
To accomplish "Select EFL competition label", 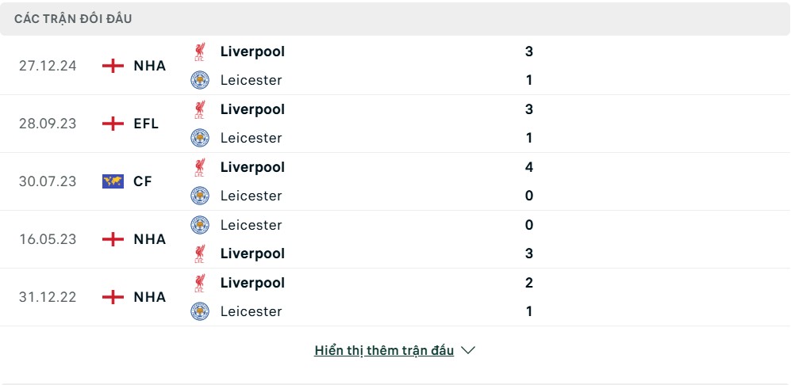I will pyautogui.click(x=146, y=124).
